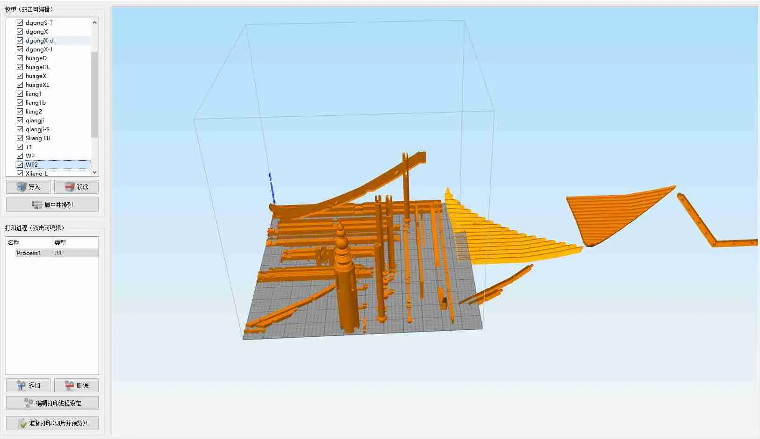Toggle the WP2 model checkbox
Screen dimensions: 760x439
pyautogui.click(x=20, y=164)
